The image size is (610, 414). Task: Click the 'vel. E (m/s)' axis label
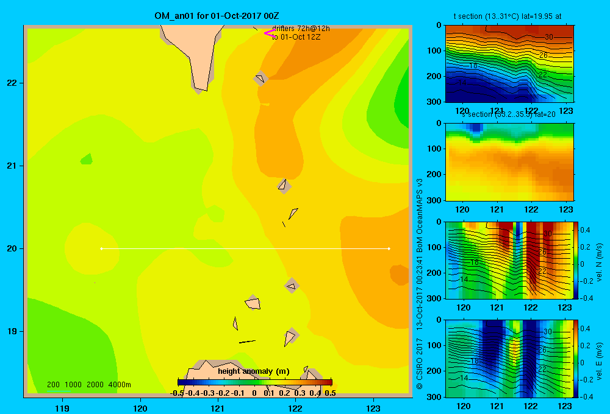click(599, 361)
